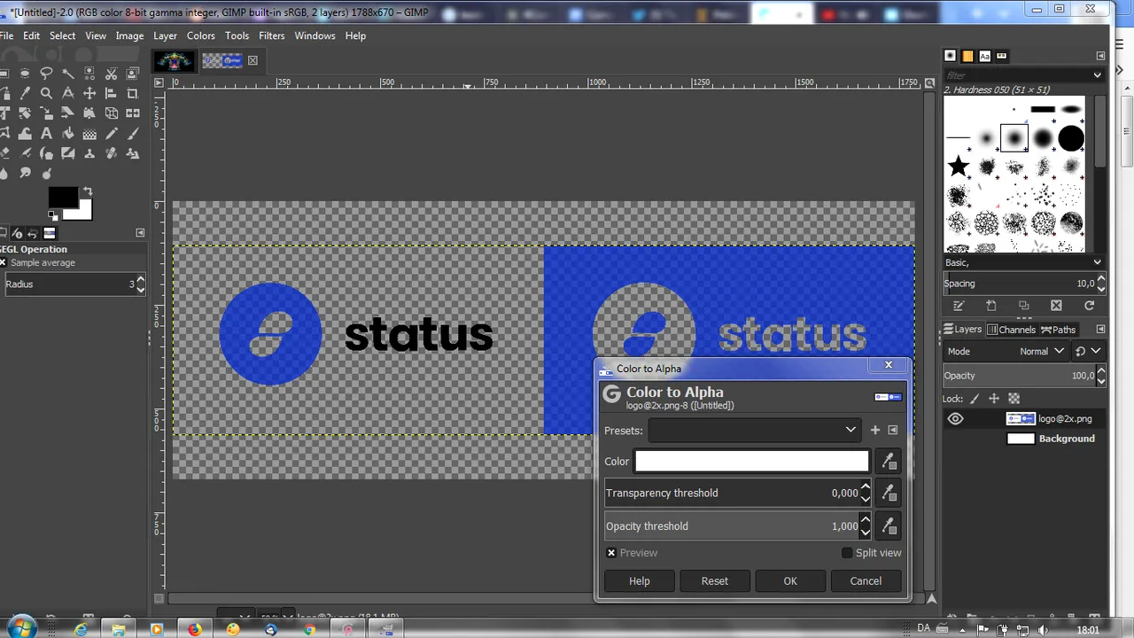
Task: Open the Color to Alpha presets menu arrow
Action: (893, 430)
